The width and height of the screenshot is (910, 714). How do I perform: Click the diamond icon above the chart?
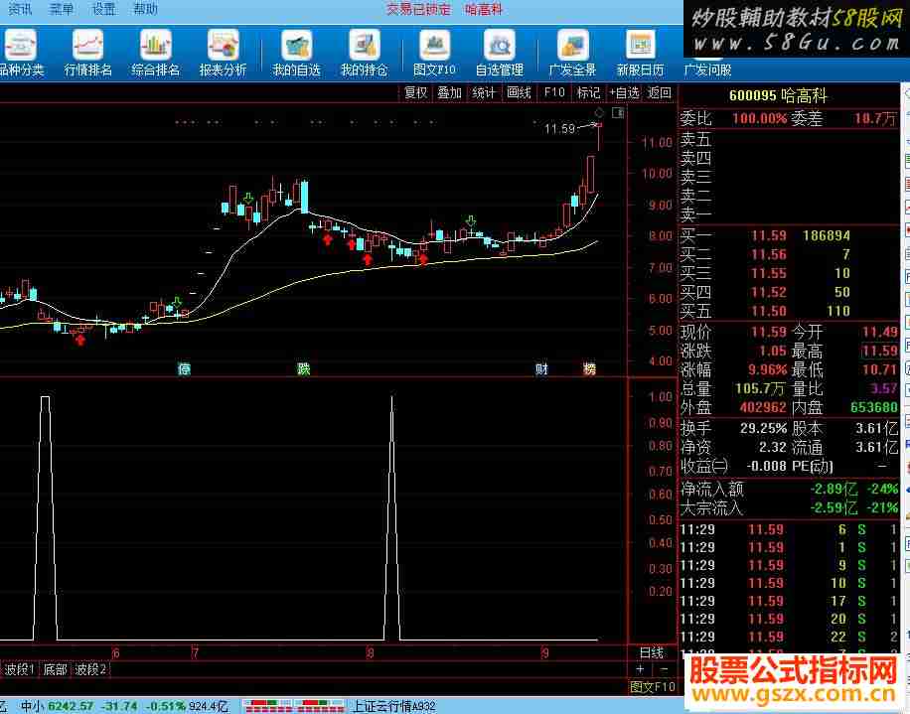599,112
